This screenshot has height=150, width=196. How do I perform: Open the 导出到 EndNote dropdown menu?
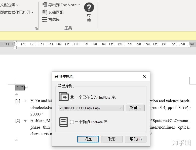click(x=61, y=5)
